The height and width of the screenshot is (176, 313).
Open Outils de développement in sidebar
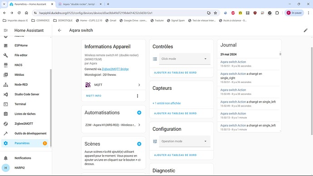coord(25,133)
